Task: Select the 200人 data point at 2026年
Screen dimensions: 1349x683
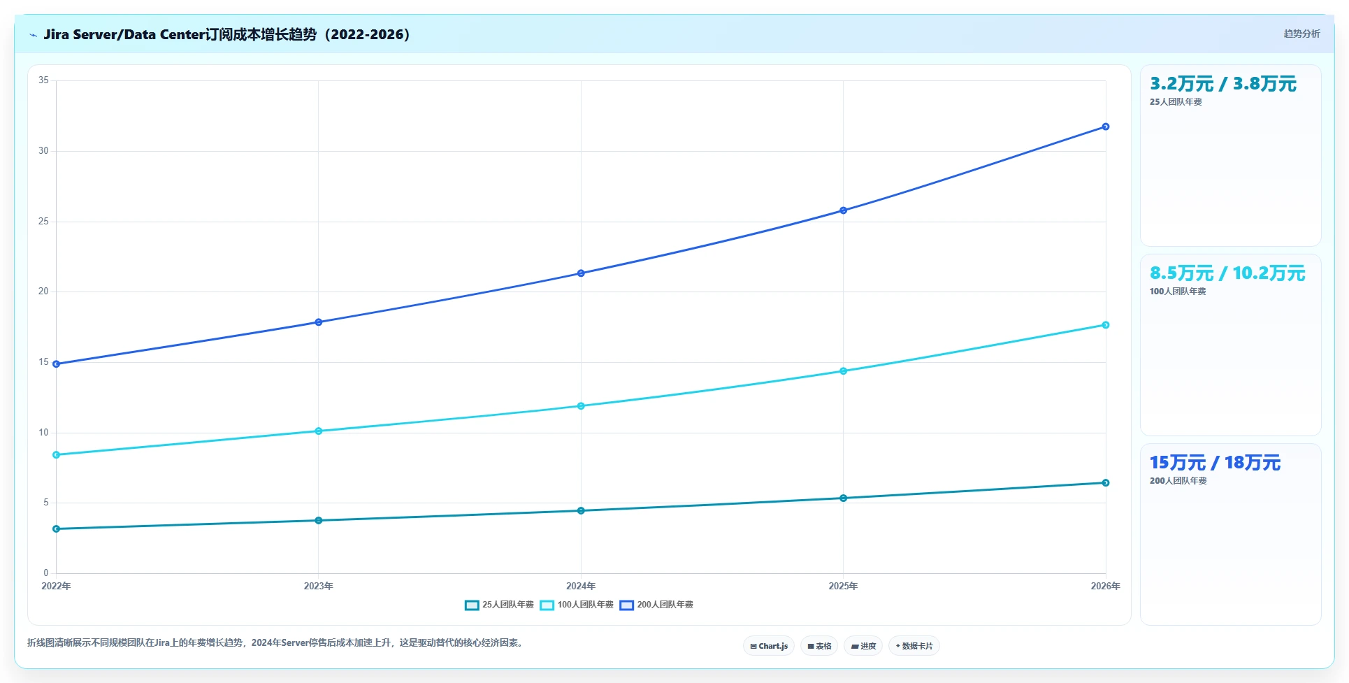Action: [1106, 127]
